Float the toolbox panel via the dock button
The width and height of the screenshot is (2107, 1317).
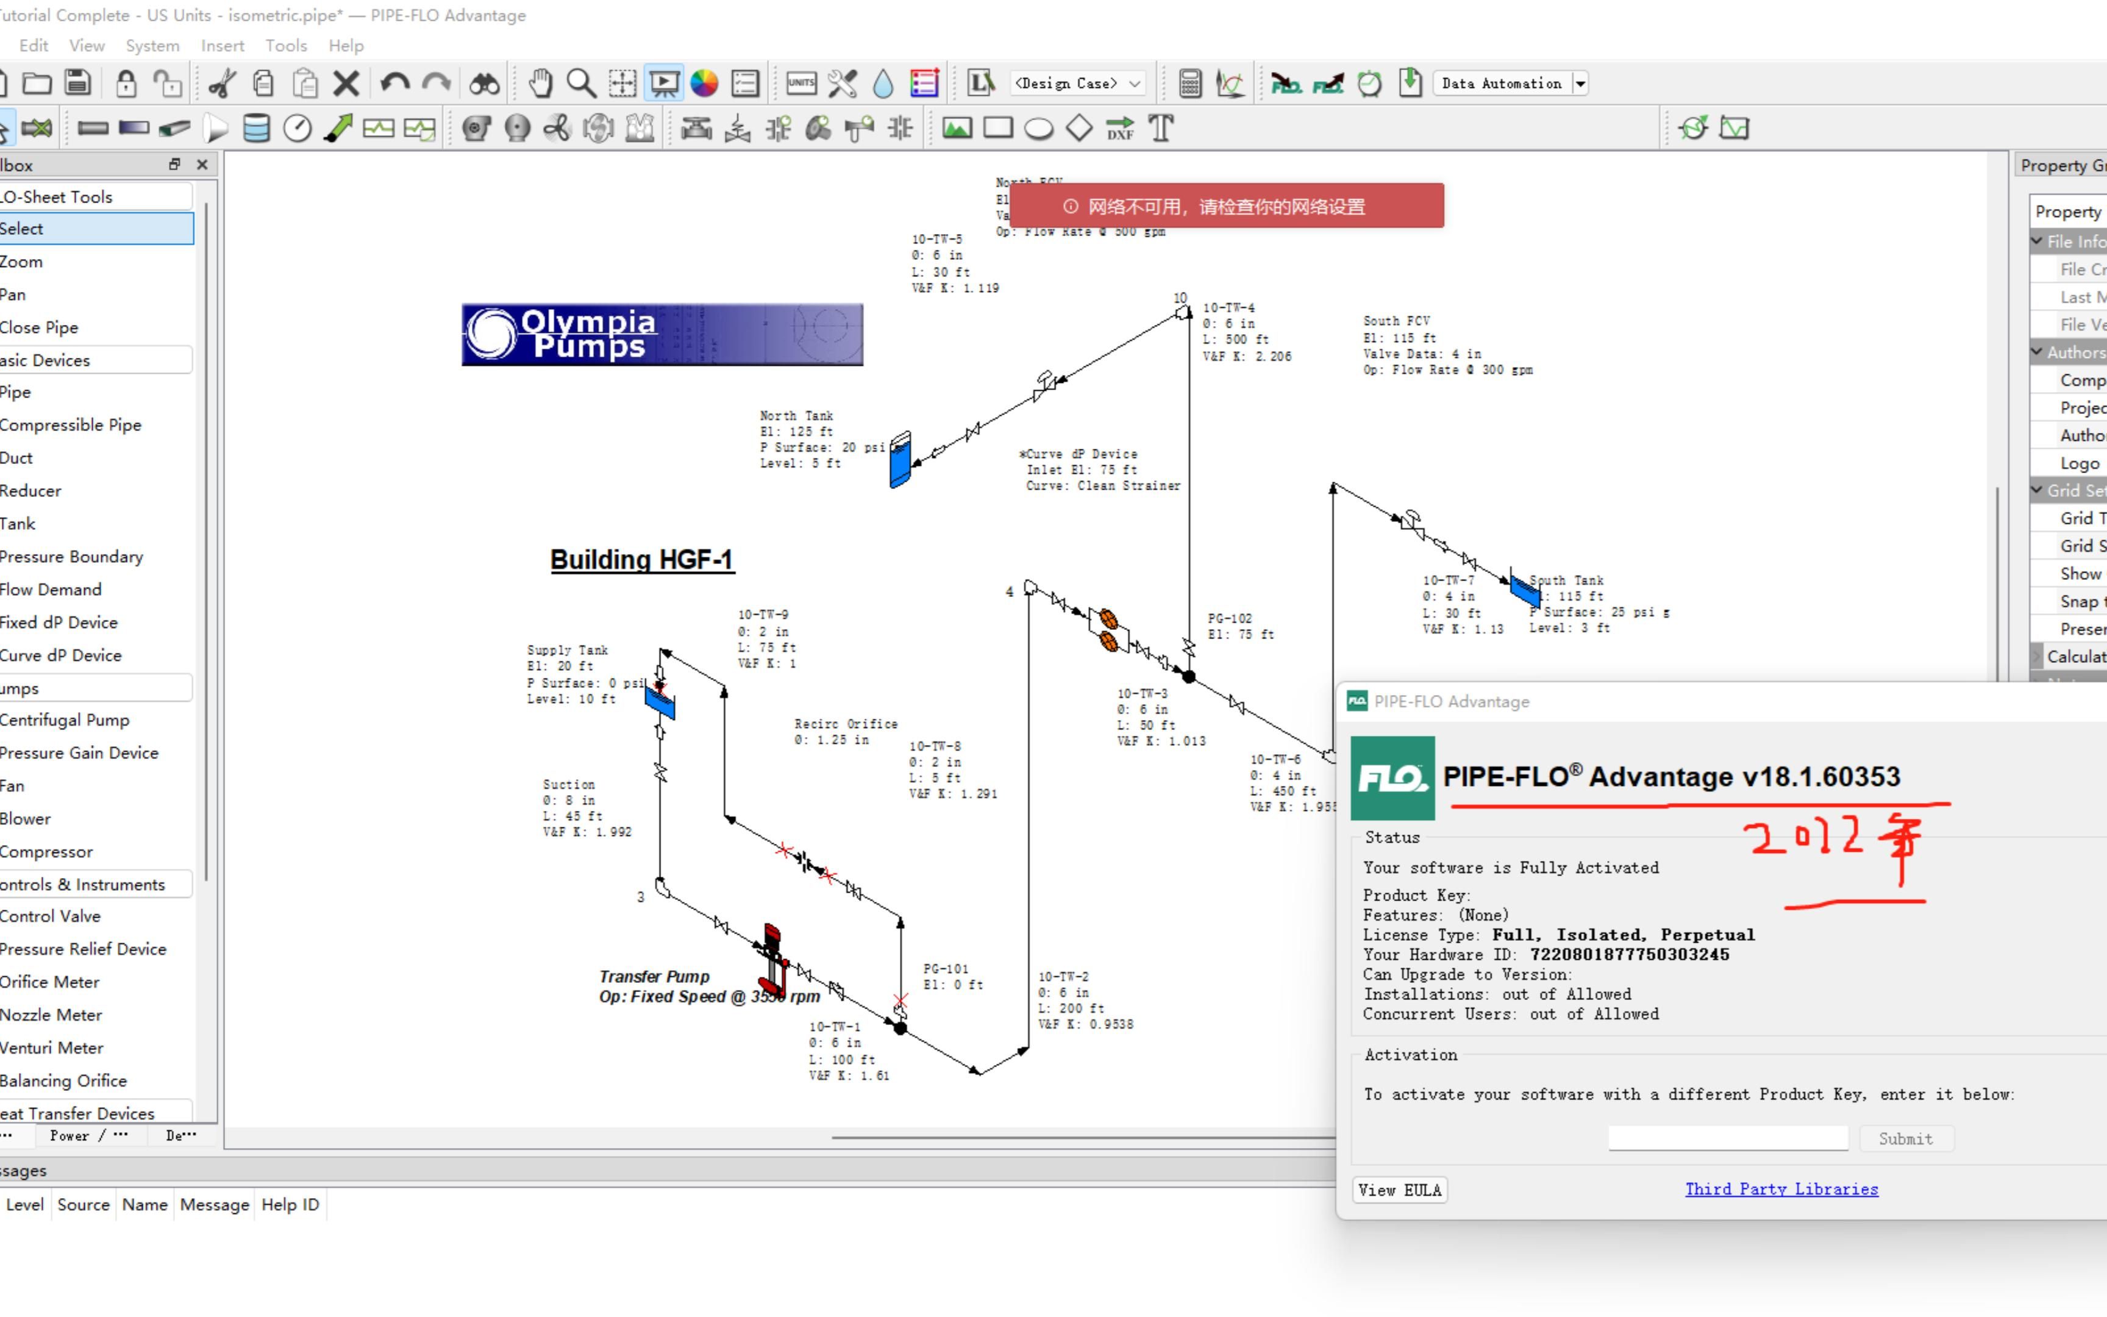(174, 165)
